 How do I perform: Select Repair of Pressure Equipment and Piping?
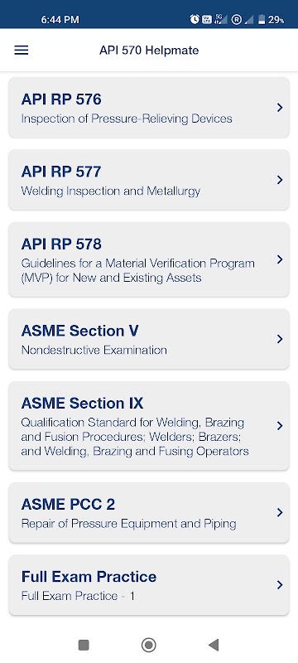(x=129, y=524)
